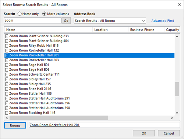Image resolution: width=184 pixels, height=139 pixels.
Task: Select 'Zoom Room Sage Hall B06'
Action: 29,70
